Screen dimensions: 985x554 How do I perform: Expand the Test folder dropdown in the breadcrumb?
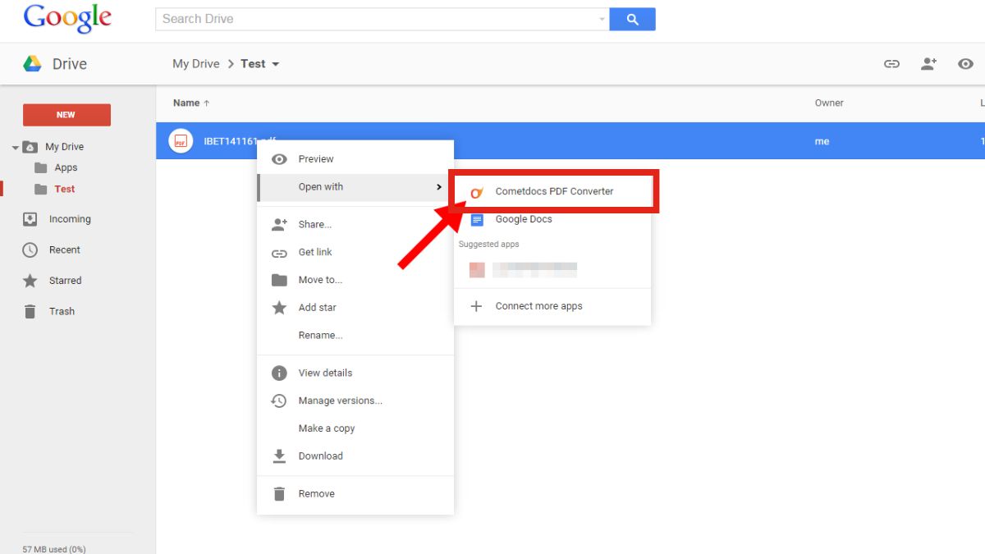(274, 63)
